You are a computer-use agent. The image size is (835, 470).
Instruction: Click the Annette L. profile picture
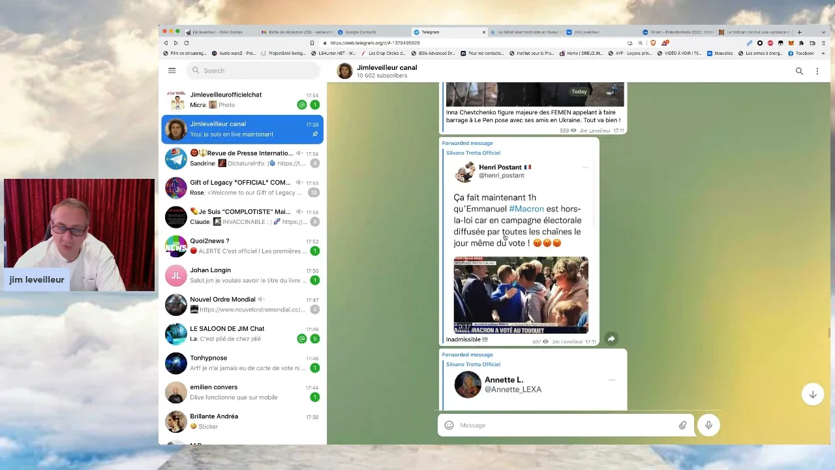pos(468,384)
